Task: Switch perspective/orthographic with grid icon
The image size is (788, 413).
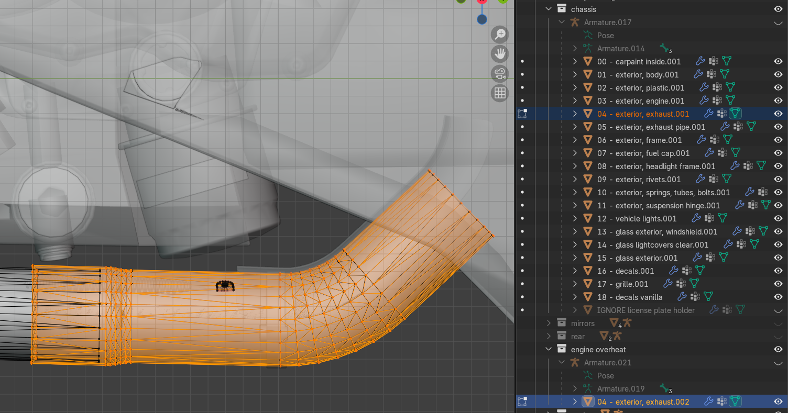Action: (500, 93)
